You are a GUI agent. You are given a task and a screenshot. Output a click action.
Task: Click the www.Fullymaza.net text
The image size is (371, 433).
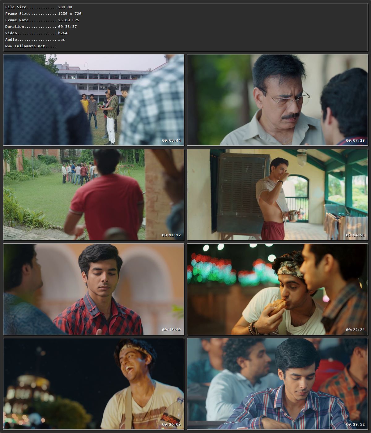[25, 46]
